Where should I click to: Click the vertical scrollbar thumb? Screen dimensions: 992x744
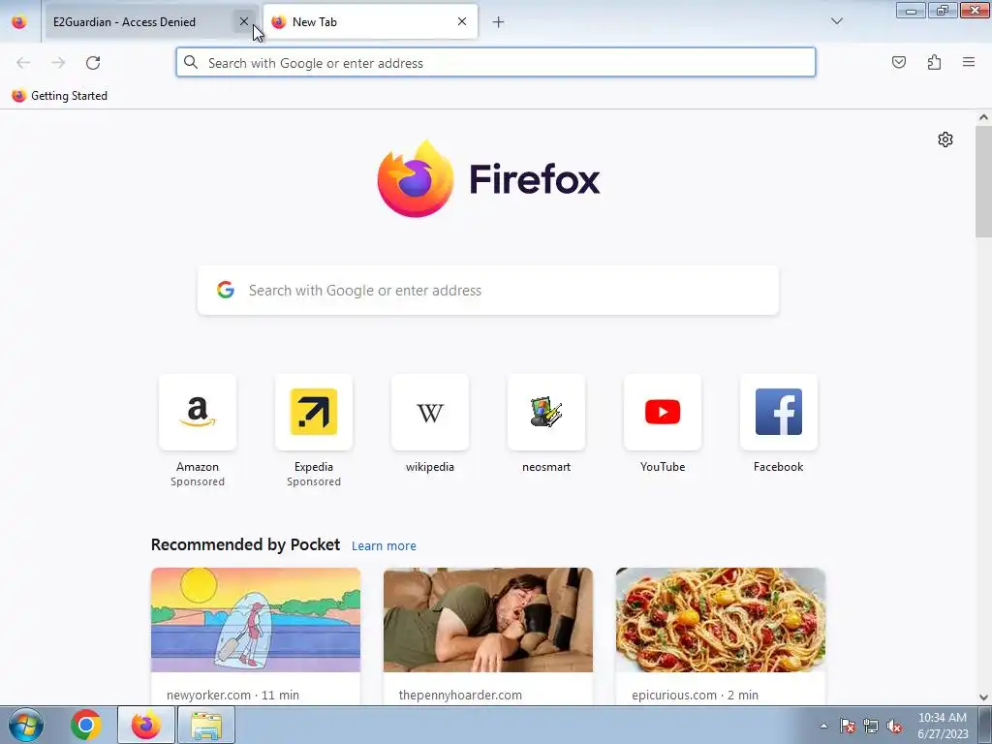983,182
